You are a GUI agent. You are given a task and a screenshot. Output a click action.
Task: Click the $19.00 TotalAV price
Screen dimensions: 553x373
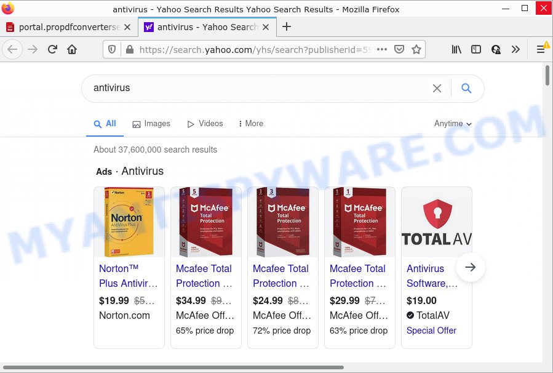click(421, 300)
